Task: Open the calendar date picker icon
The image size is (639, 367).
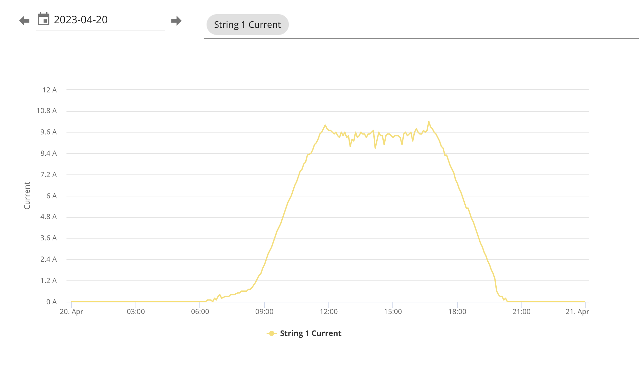Action: (44, 19)
